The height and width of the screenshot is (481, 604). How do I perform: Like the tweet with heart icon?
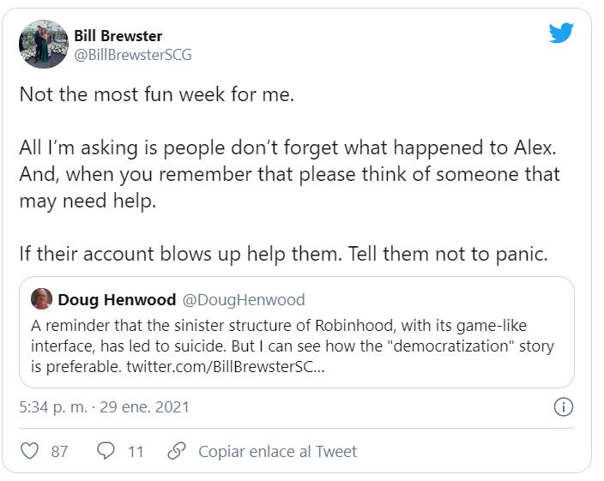tap(30, 451)
